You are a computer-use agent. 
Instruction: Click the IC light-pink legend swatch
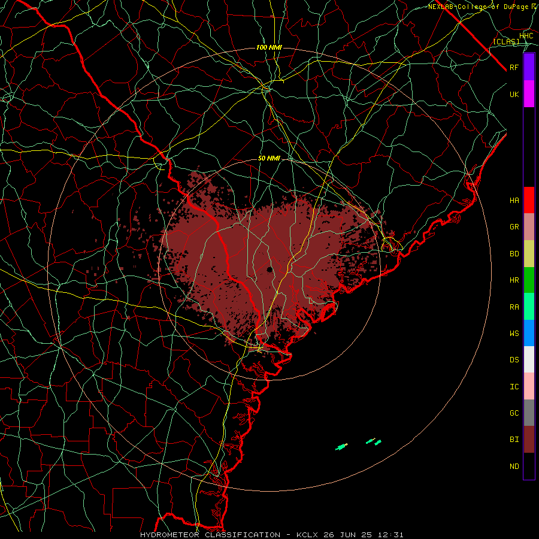(529, 386)
